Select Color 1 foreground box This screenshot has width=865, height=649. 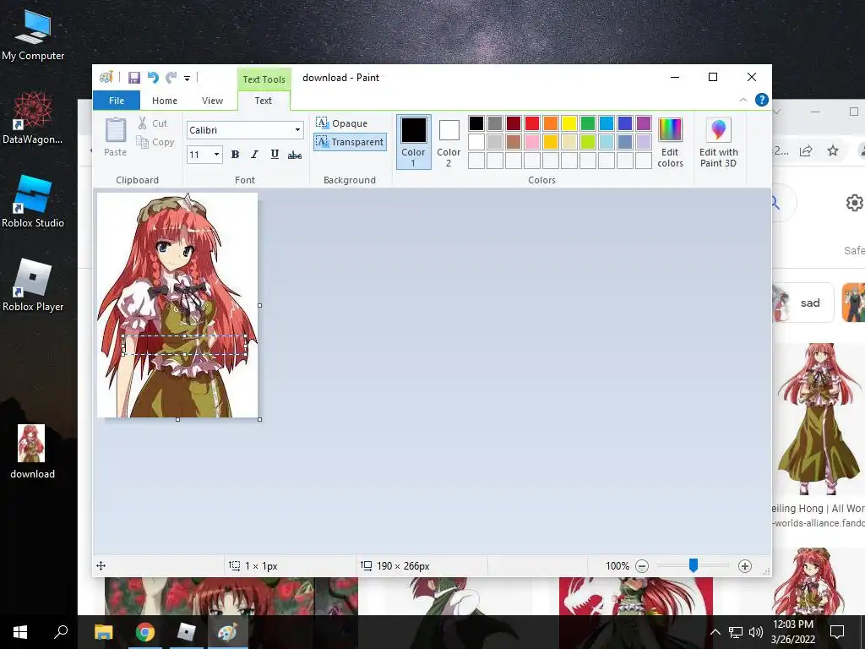[413, 142]
